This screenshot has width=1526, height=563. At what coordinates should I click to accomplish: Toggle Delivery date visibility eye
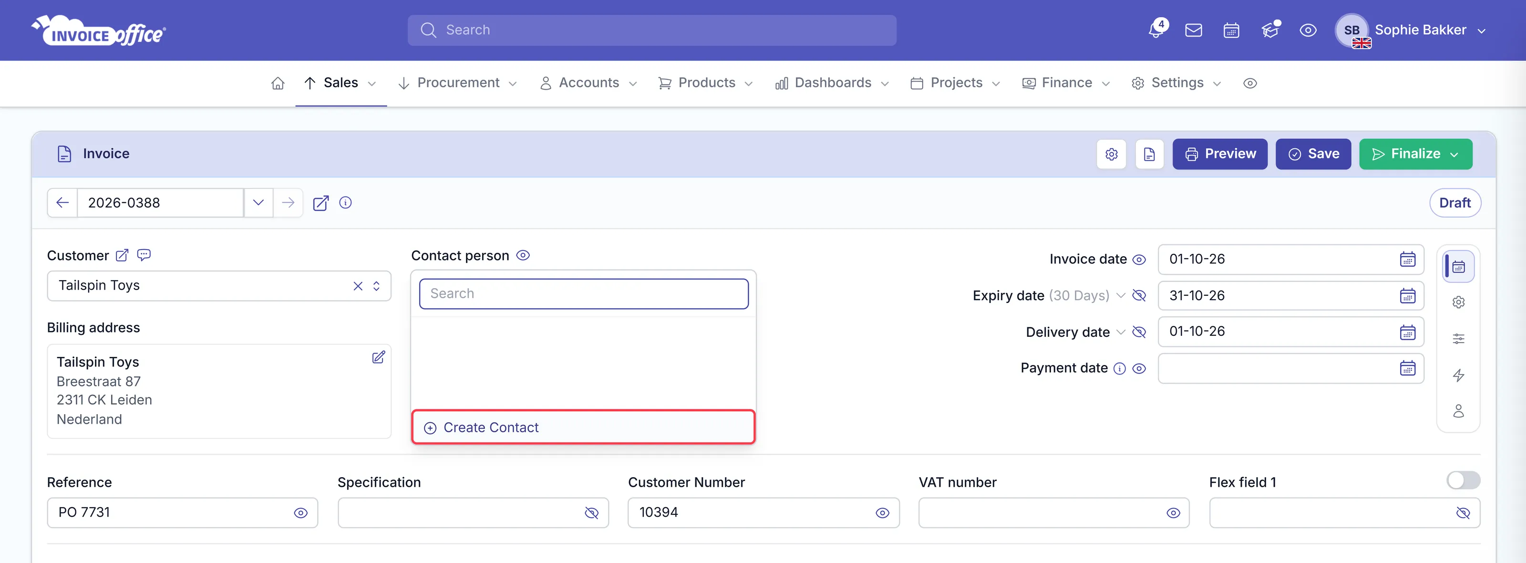pyautogui.click(x=1139, y=332)
